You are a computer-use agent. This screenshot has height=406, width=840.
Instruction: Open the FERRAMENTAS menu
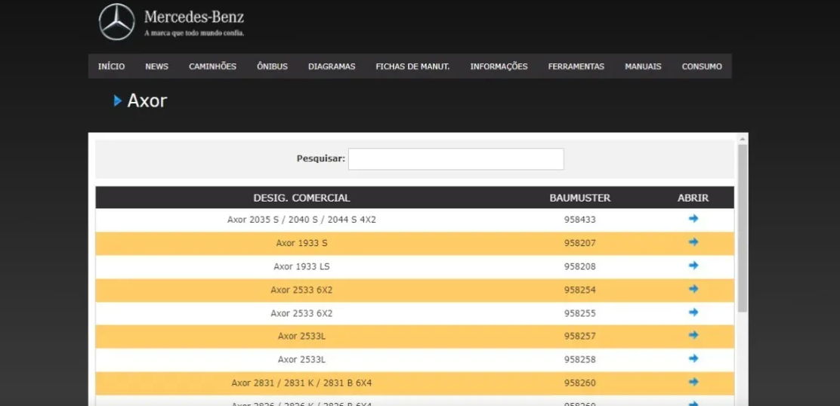pos(576,67)
